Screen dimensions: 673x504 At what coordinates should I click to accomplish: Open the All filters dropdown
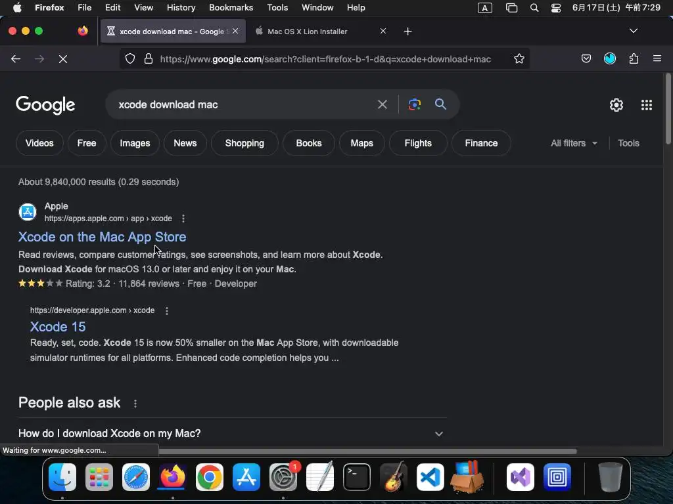[574, 143]
